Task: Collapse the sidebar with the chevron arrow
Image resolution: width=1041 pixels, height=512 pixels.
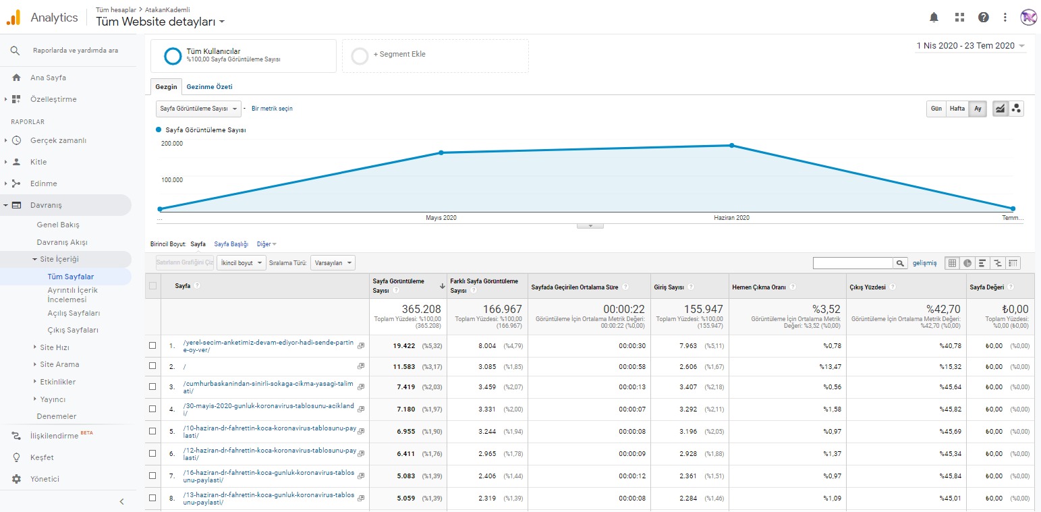Action: [121, 501]
